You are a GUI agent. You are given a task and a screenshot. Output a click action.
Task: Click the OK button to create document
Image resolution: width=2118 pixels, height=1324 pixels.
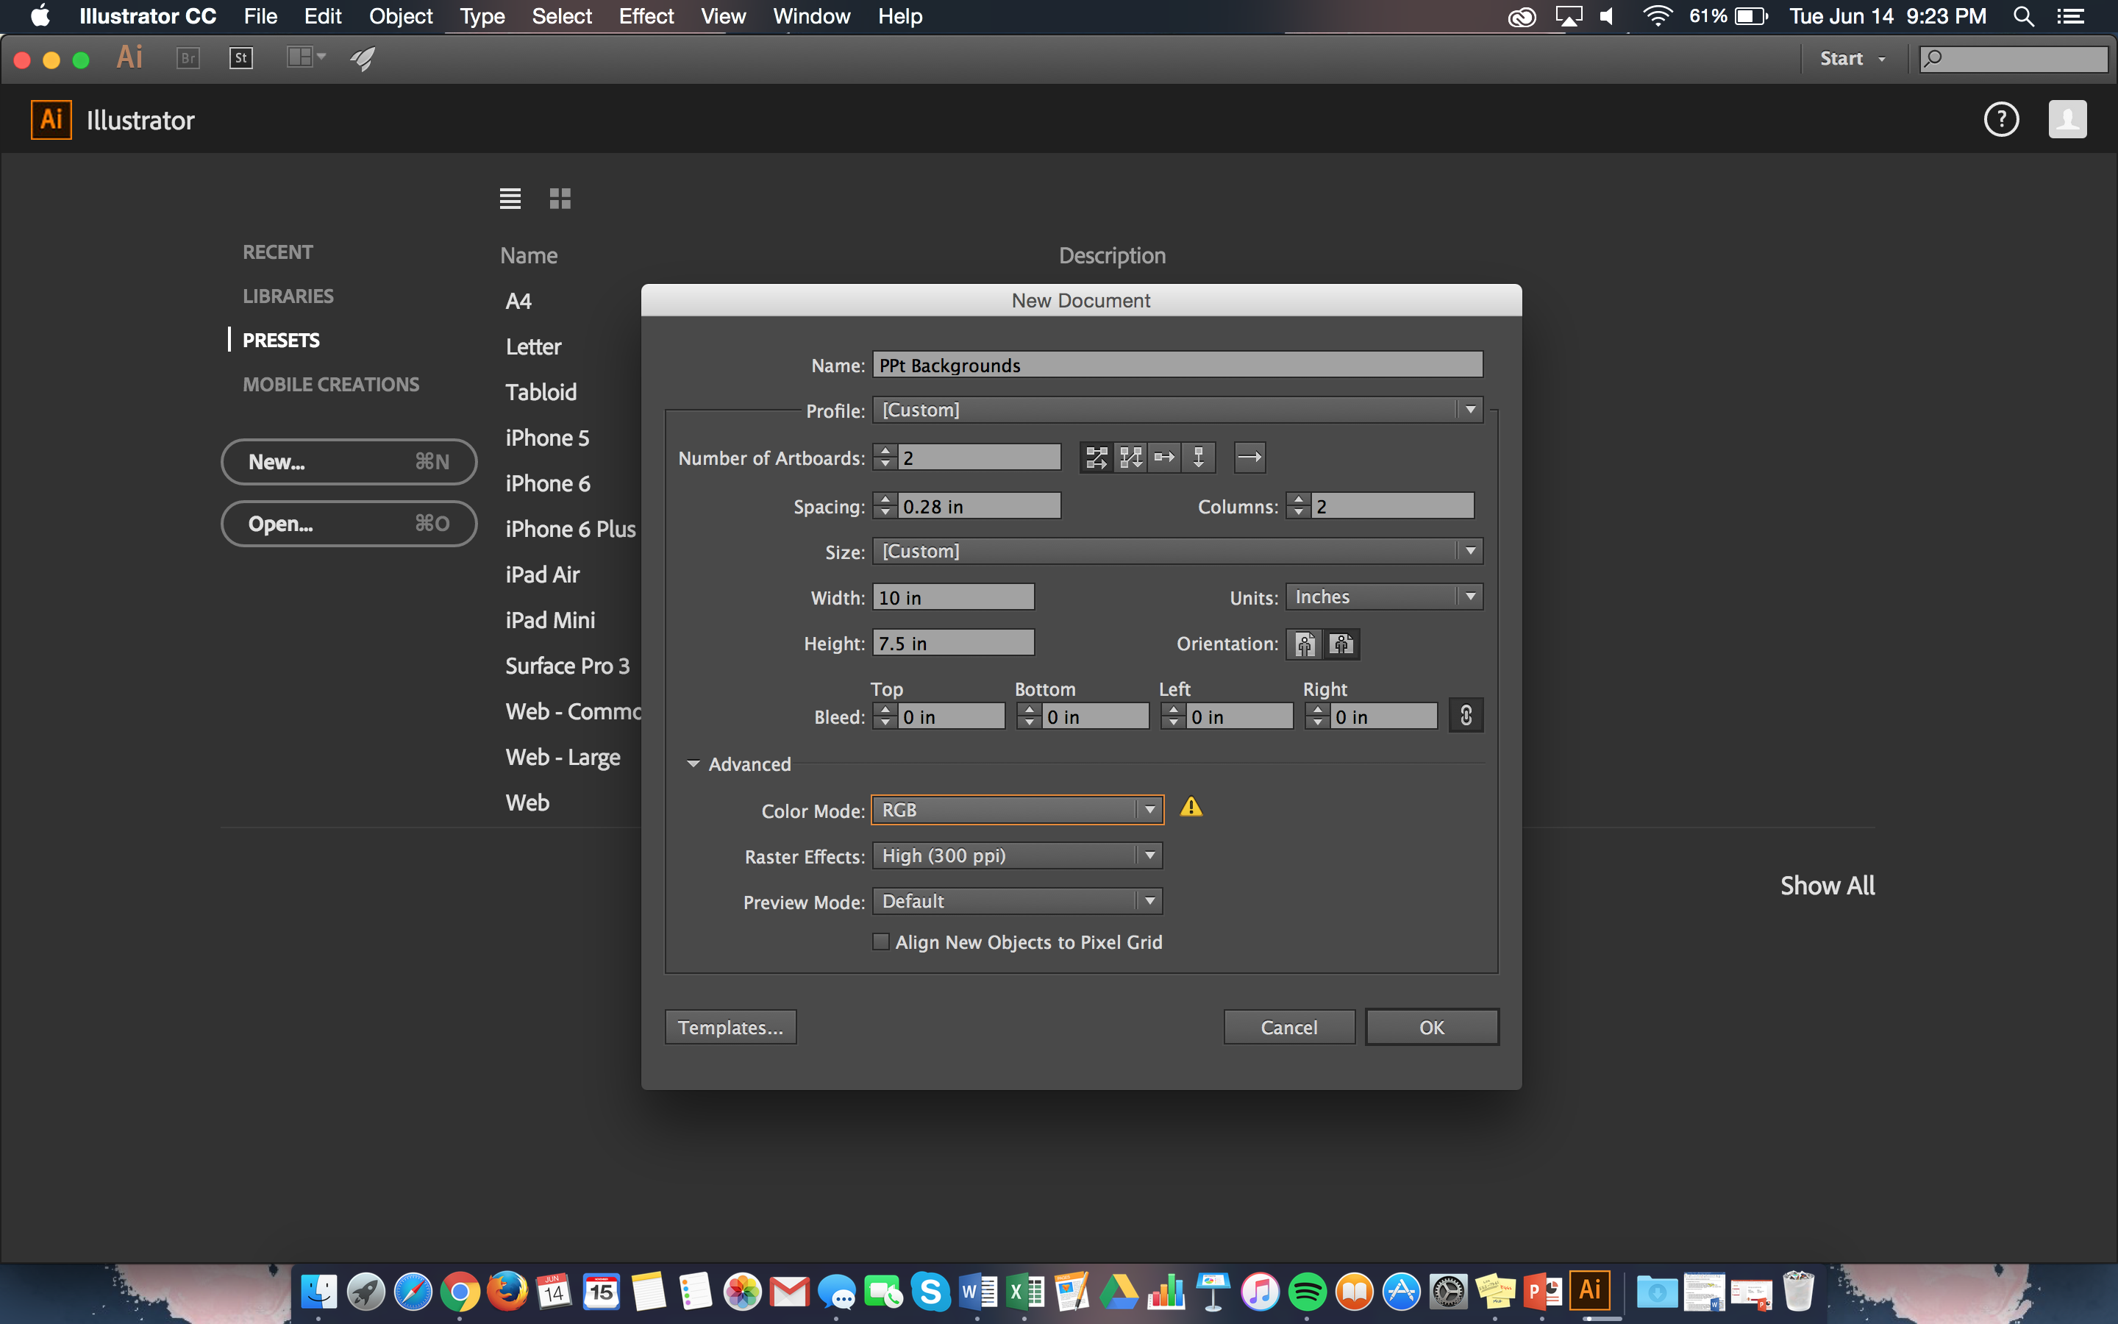click(1430, 1027)
